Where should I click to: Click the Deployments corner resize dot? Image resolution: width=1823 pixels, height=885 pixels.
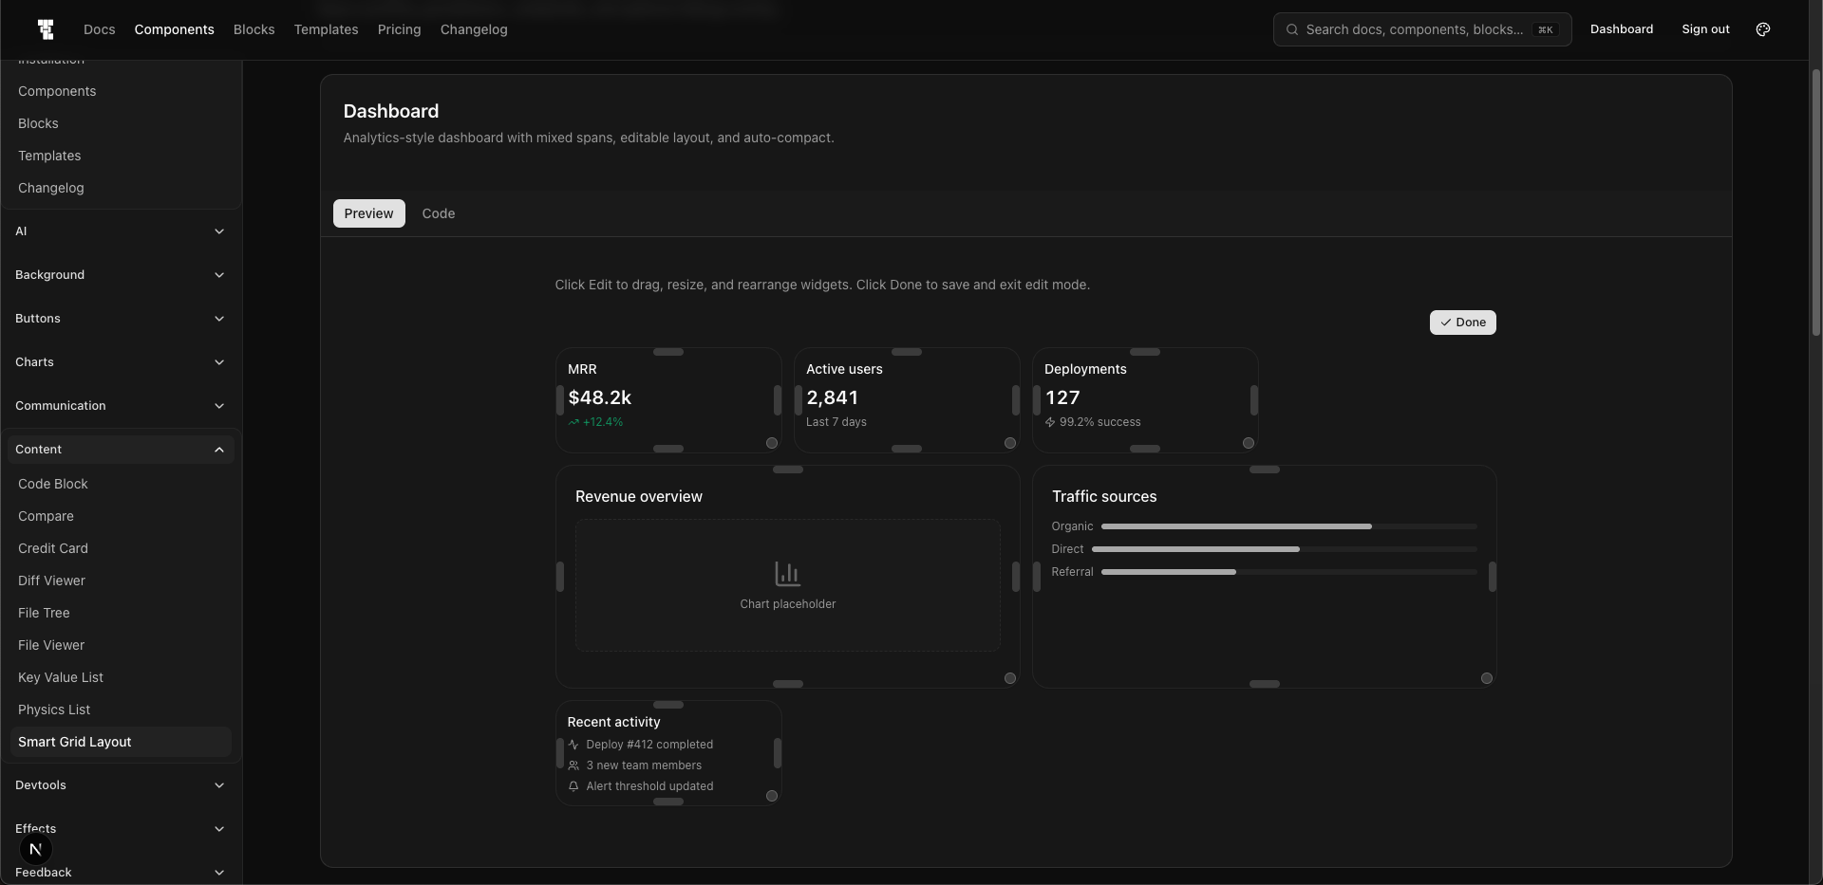tap(1249, 443)
